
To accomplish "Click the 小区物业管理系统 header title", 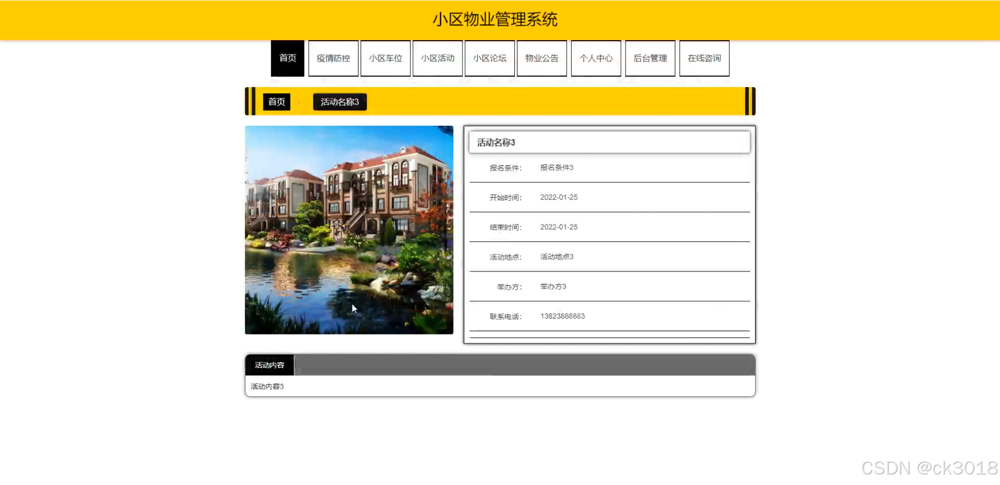I will click(x=495, y=20).
